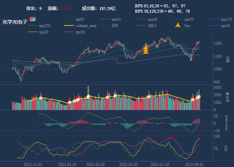
Task: Toggle the rps50 magenta legend line icon
Action: click(69, 32)
